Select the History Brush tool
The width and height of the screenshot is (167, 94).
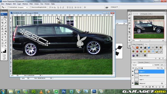pyautogui.click(x=5, y=28)
